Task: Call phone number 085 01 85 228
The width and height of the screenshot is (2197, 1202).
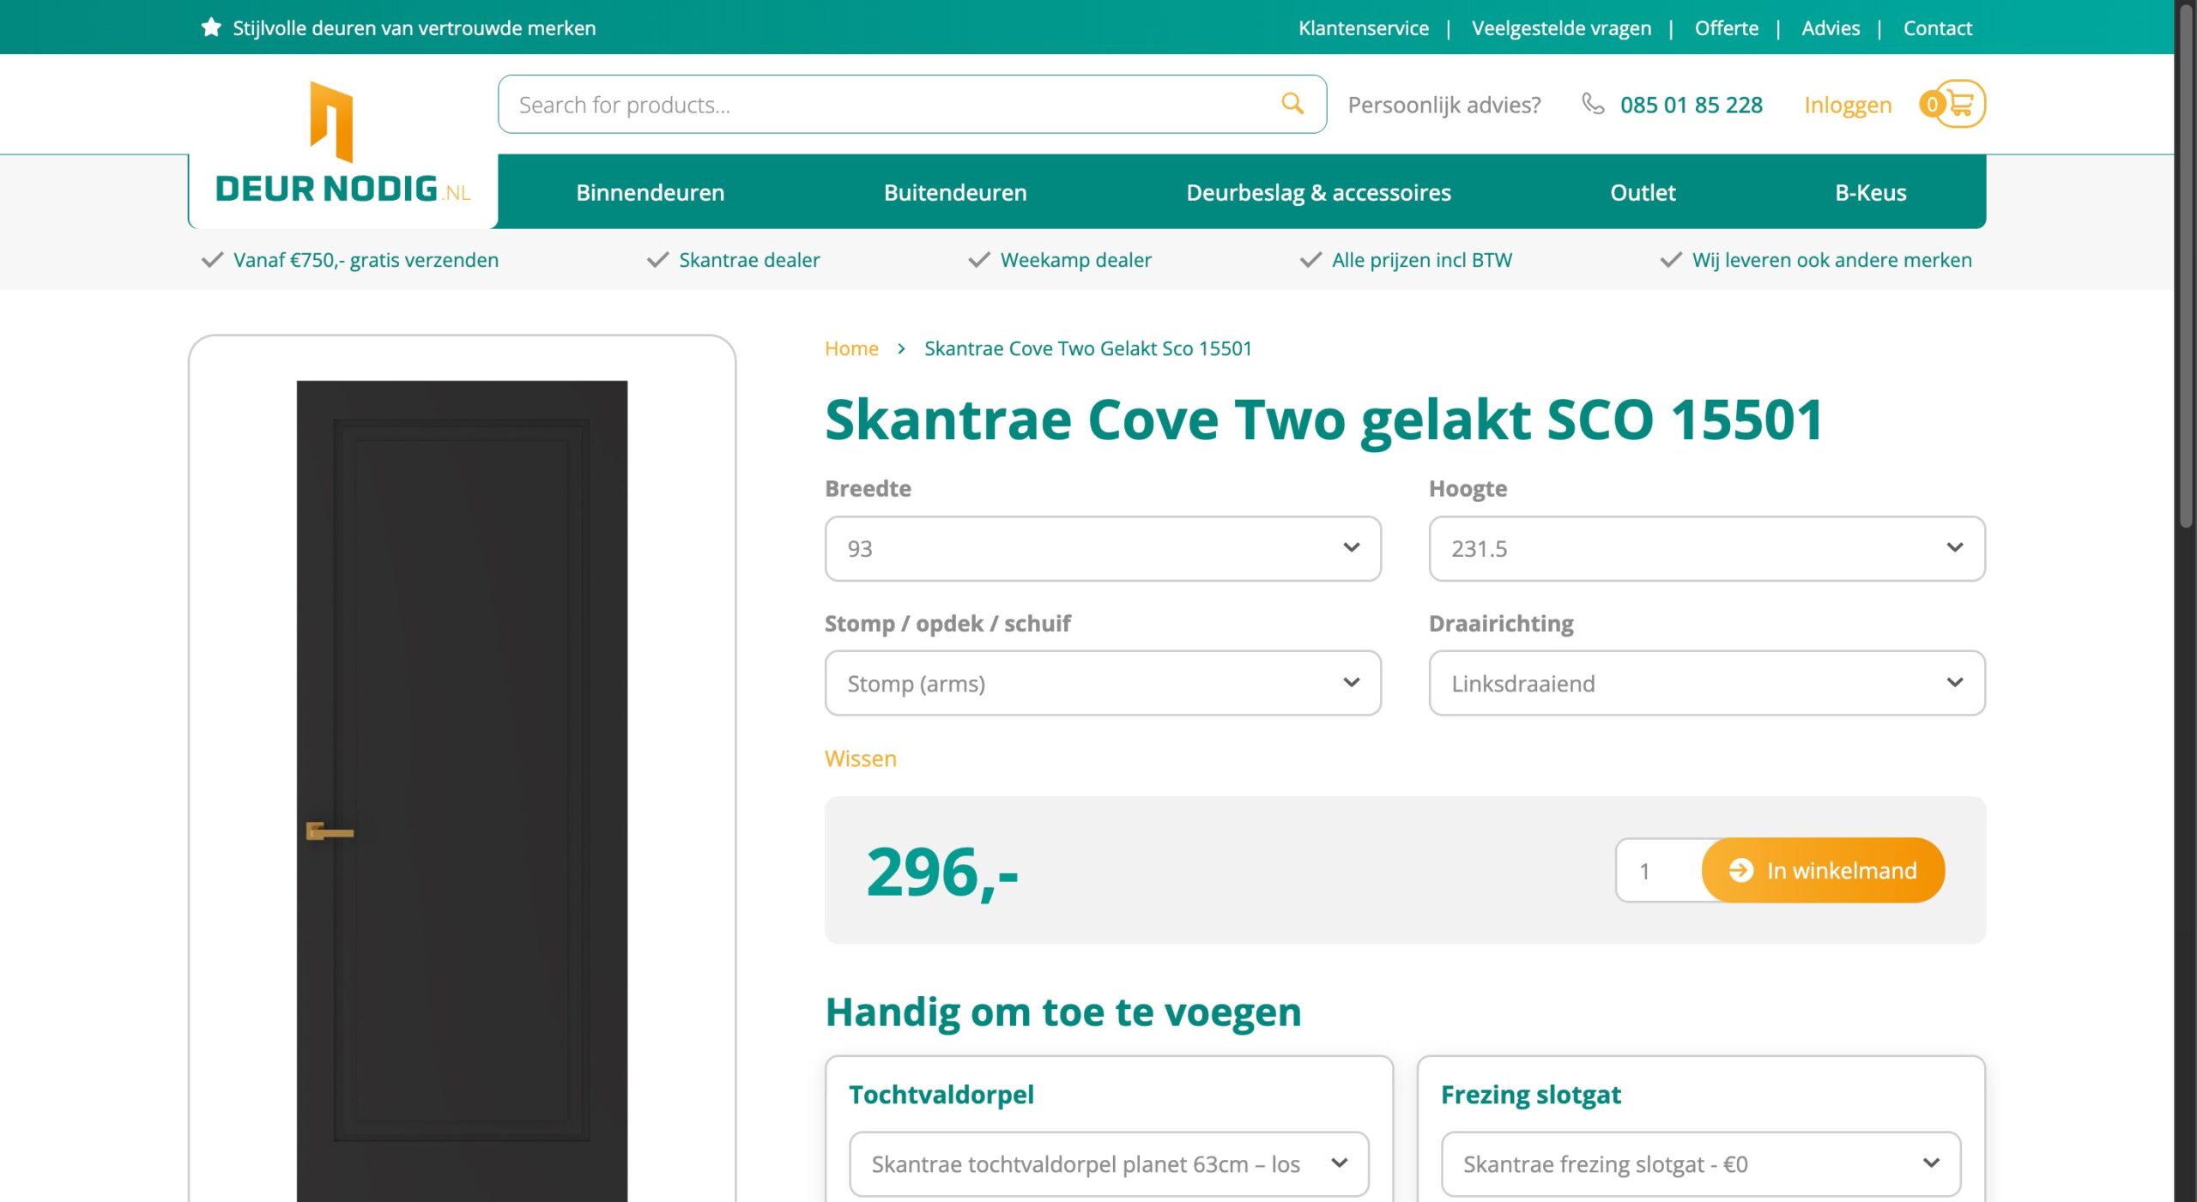Action: [x=1691, y=105]
